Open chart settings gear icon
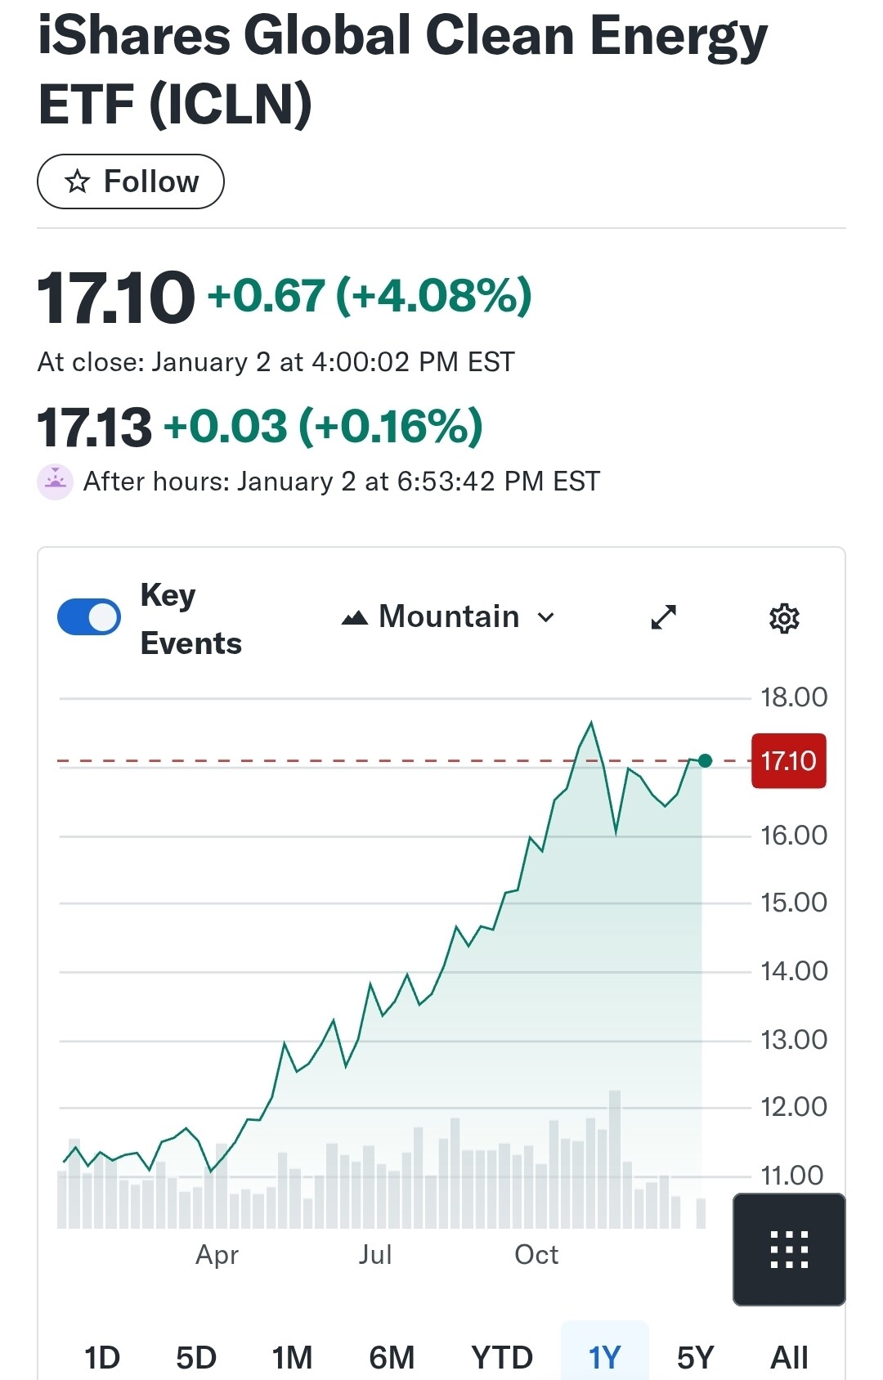The width and height of the screenshot is (883, 1380). 784,618
